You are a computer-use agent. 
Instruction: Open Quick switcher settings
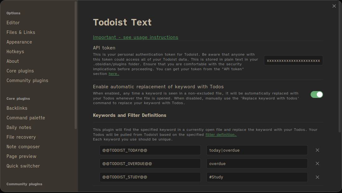(x=23, y=166)
